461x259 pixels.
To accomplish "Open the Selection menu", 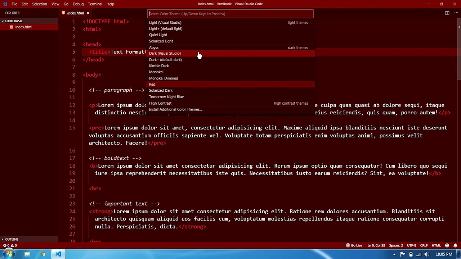I will pos(40,4).
